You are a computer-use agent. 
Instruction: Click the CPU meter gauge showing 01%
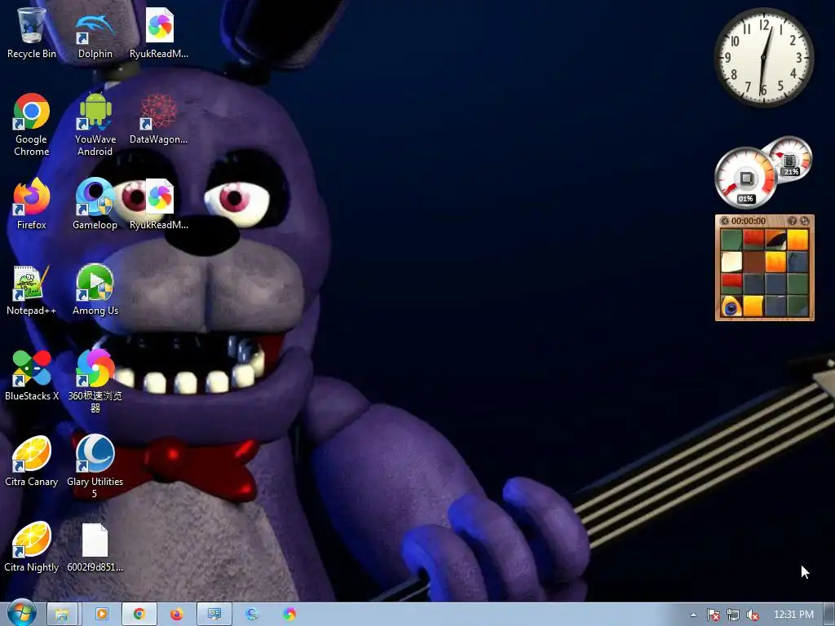tap(745, 178)
